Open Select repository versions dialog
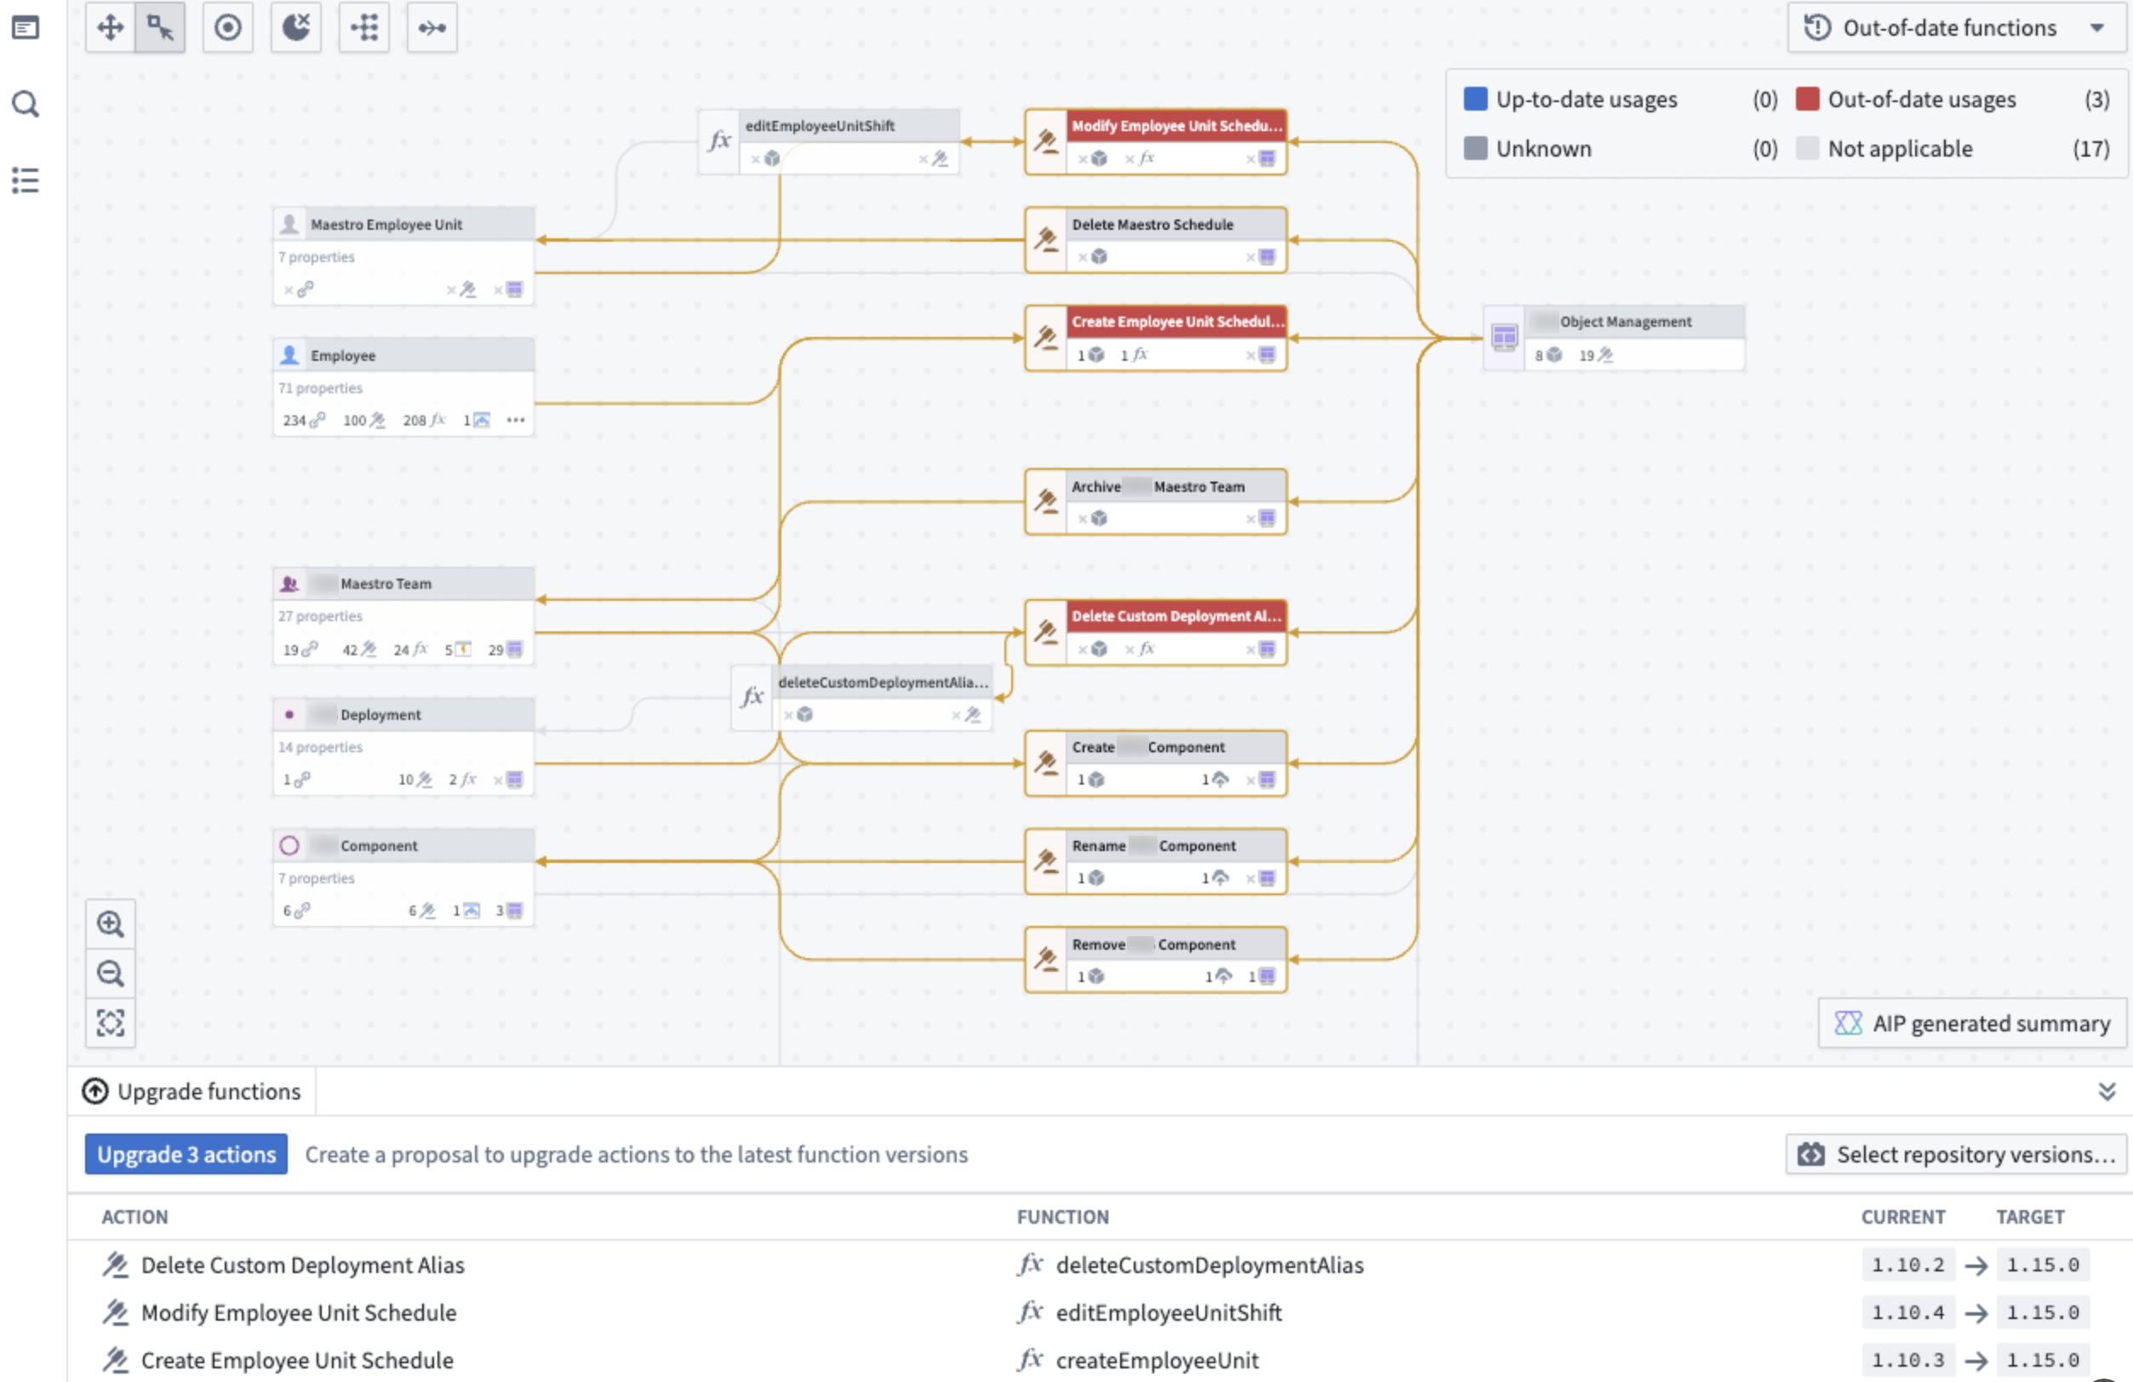 pos(1953,1154)
